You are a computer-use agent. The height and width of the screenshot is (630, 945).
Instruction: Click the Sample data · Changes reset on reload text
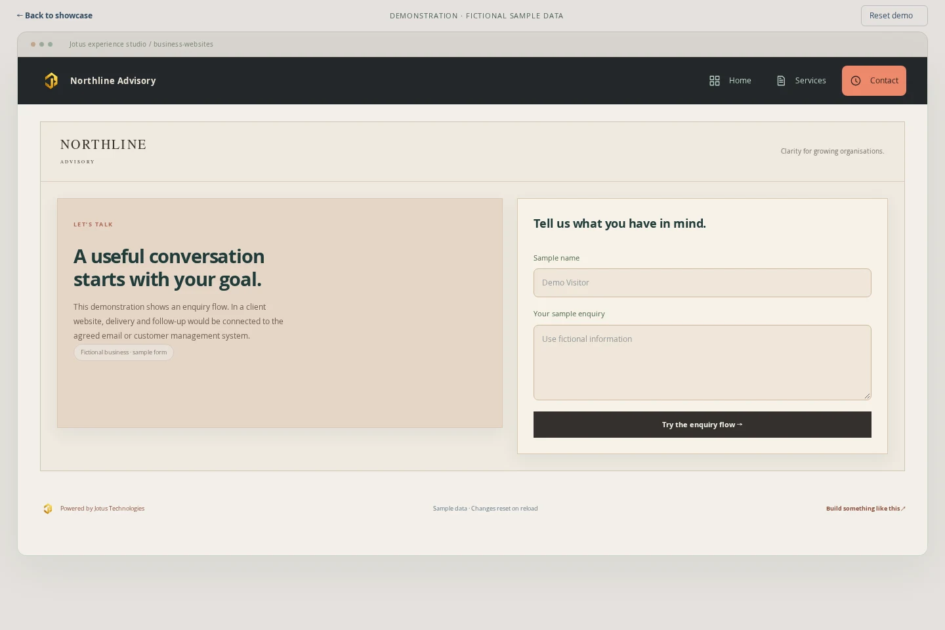click(x=485, y=509)
